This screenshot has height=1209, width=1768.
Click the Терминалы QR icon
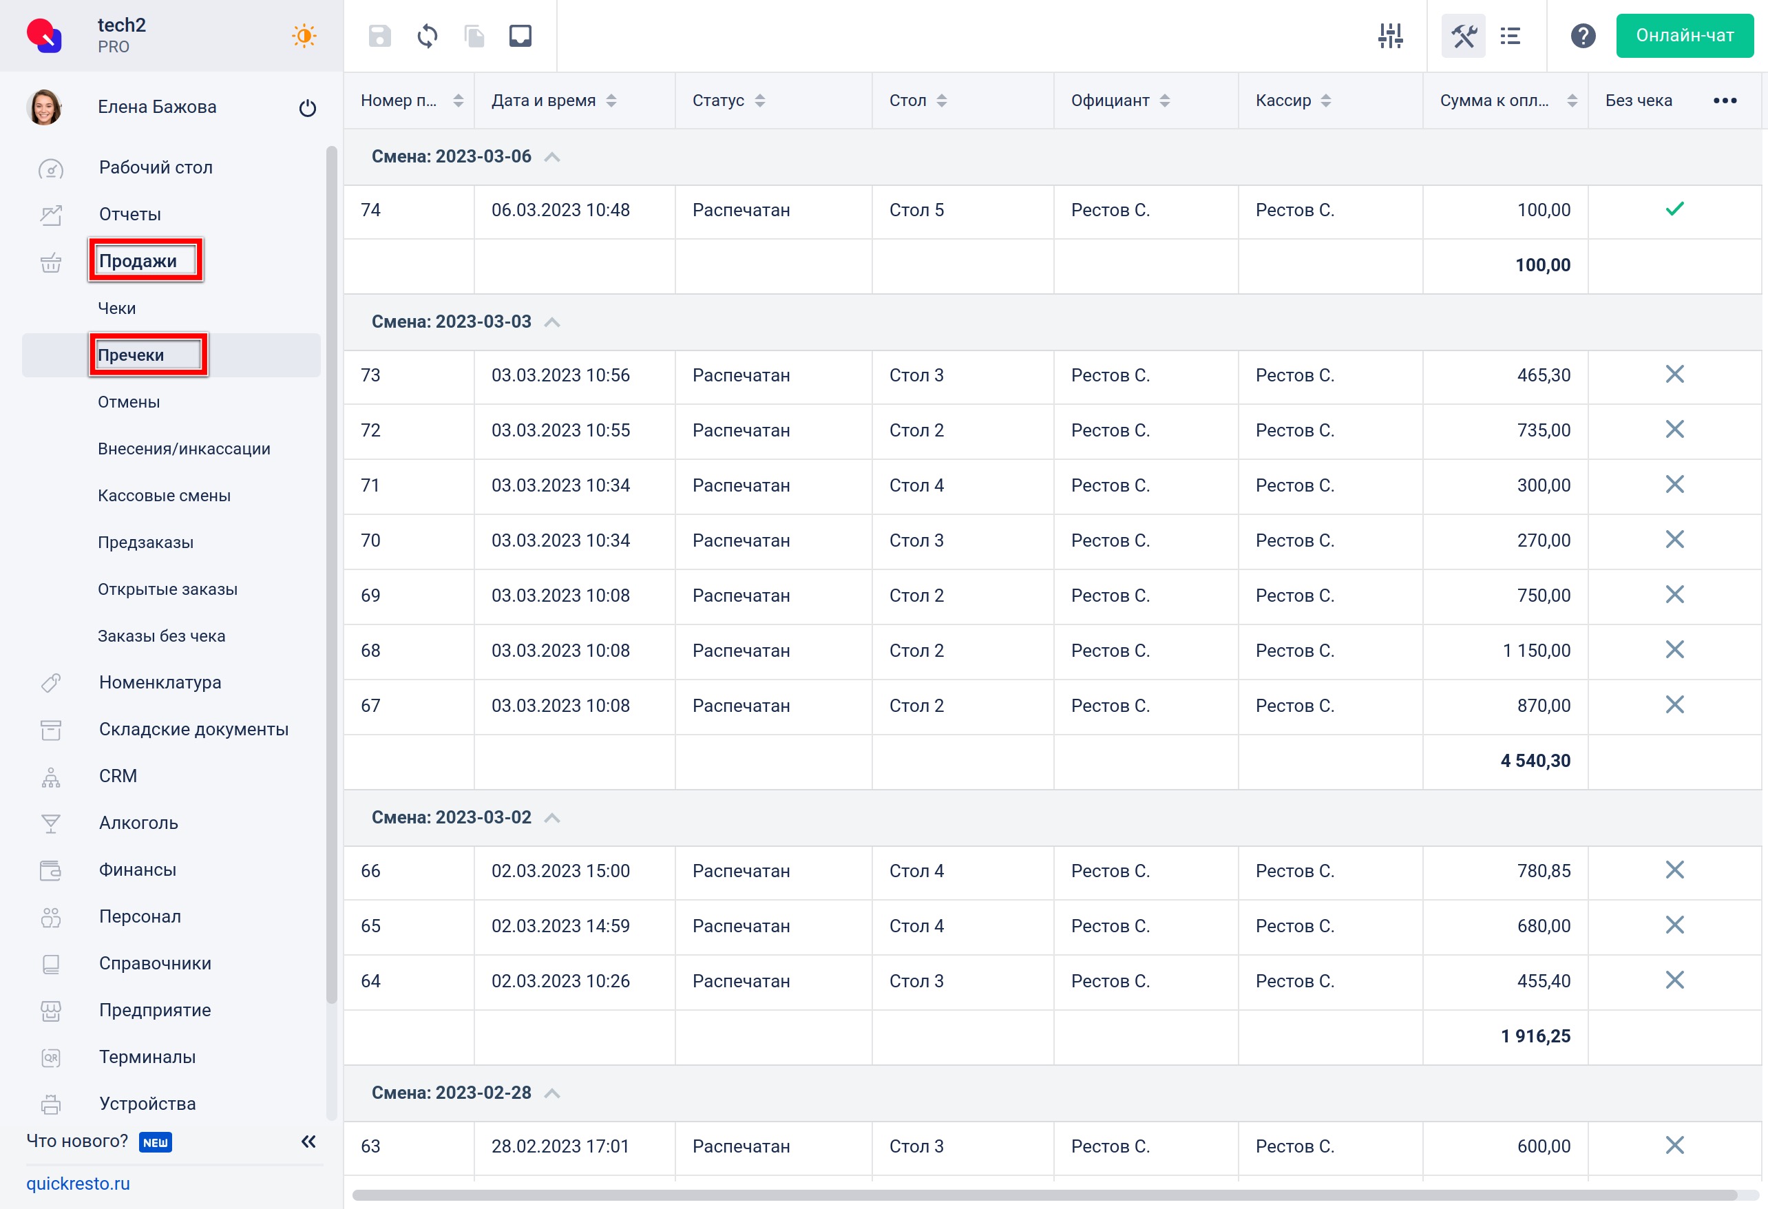click(51, 1058)
